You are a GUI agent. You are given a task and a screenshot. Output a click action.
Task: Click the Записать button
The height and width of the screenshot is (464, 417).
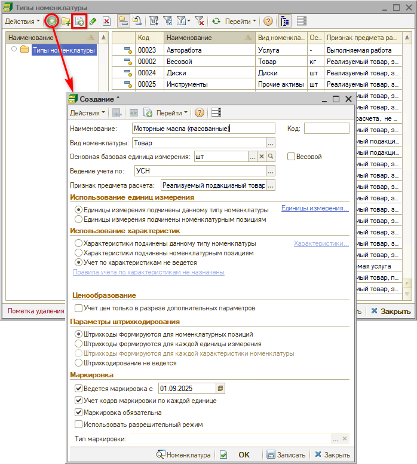(x=286, y=454)
